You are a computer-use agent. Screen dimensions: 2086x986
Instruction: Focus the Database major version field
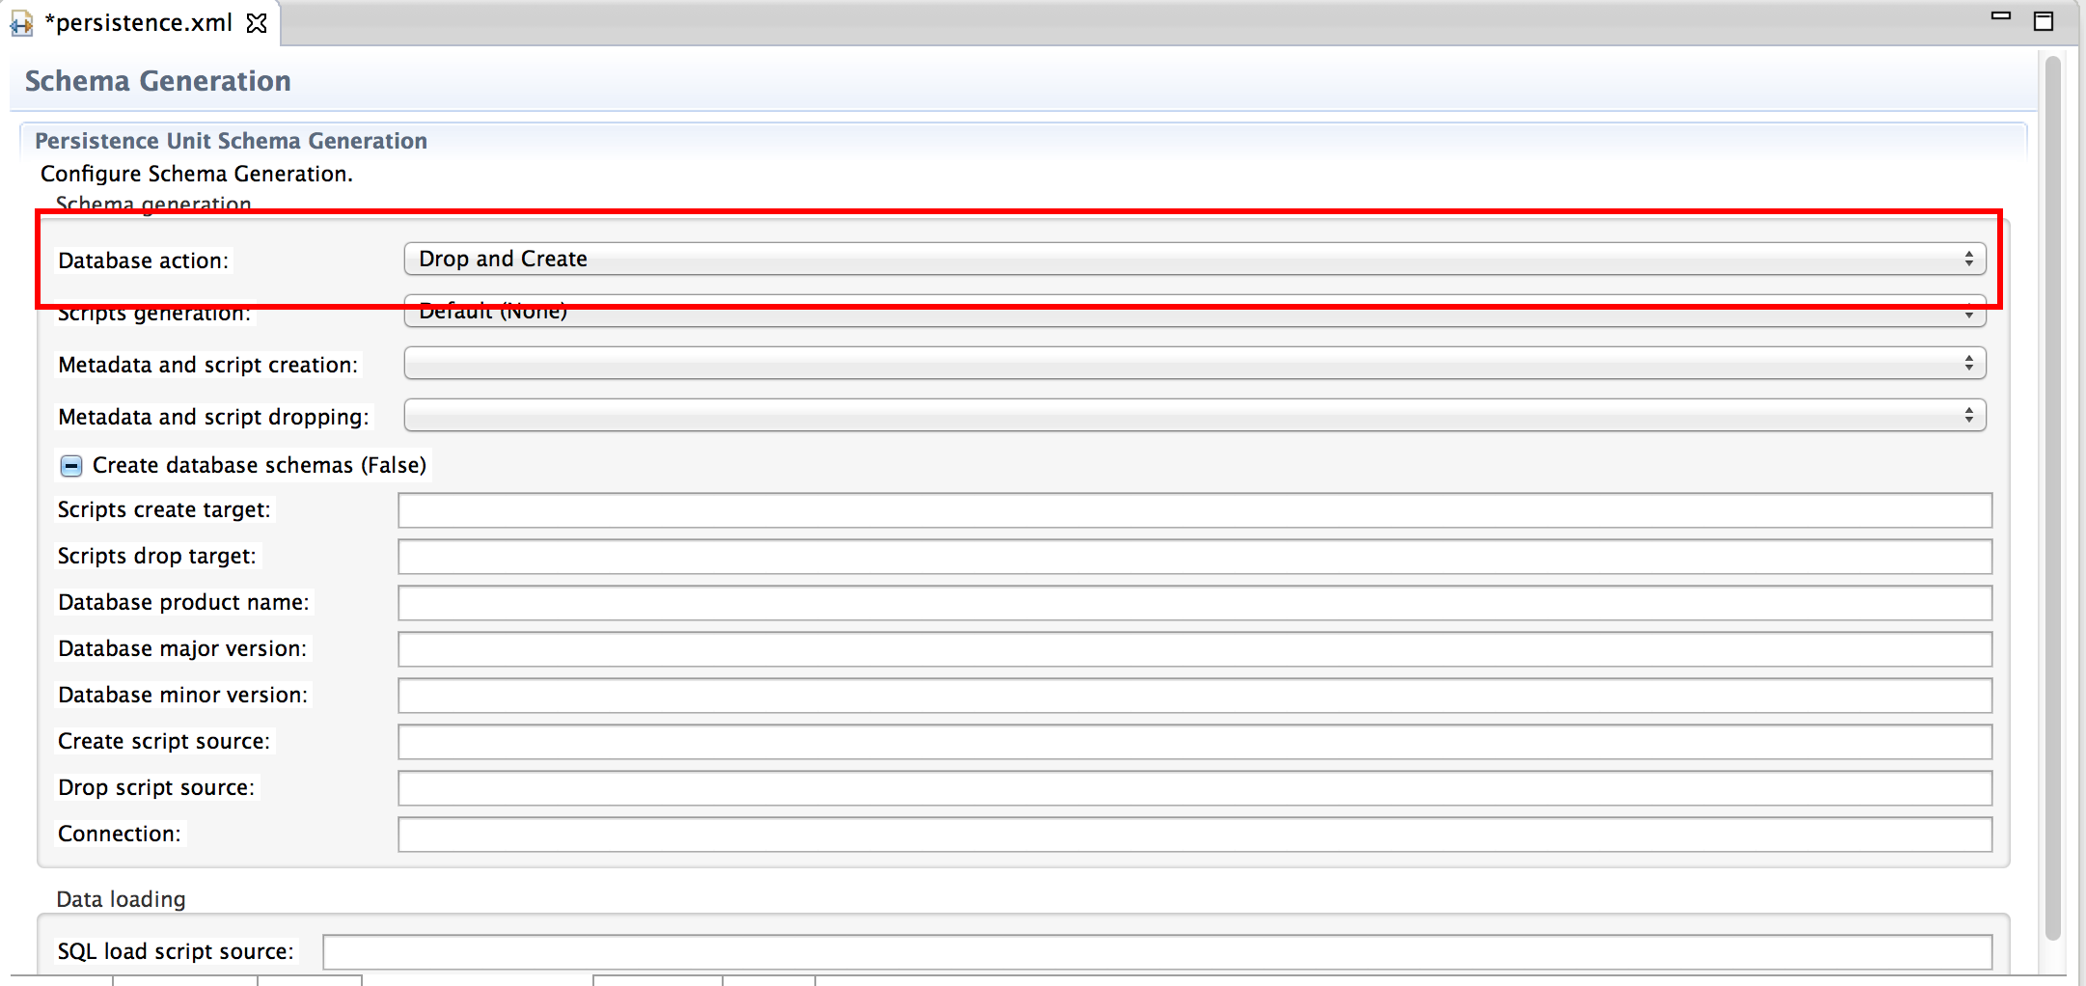tap(1194, 649)
